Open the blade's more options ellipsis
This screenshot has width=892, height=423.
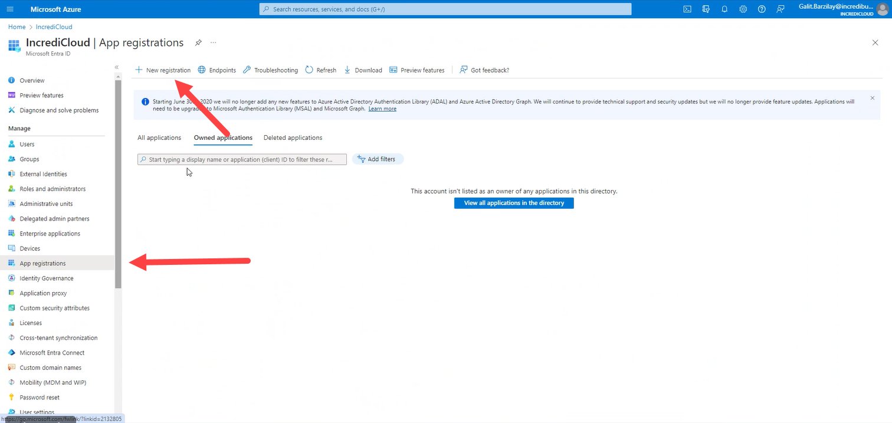[213, 42]
